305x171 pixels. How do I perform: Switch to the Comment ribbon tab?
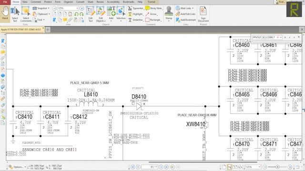36,2
